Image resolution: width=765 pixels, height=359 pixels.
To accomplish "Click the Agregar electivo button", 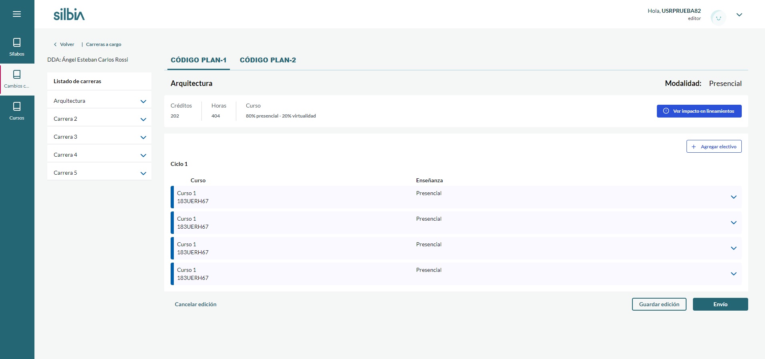I will (714, 147).
